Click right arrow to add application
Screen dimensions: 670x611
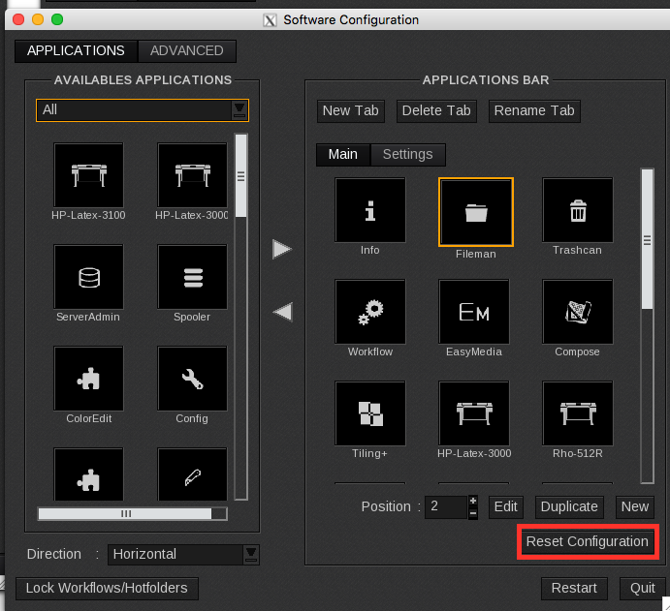[x=282, y=250]
